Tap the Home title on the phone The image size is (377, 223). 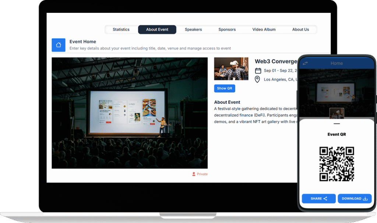[x=337, y=63]
